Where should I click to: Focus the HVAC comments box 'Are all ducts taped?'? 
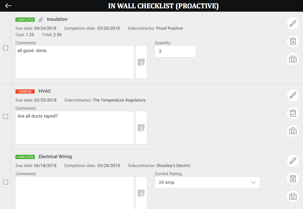click(x=75, y=127)
